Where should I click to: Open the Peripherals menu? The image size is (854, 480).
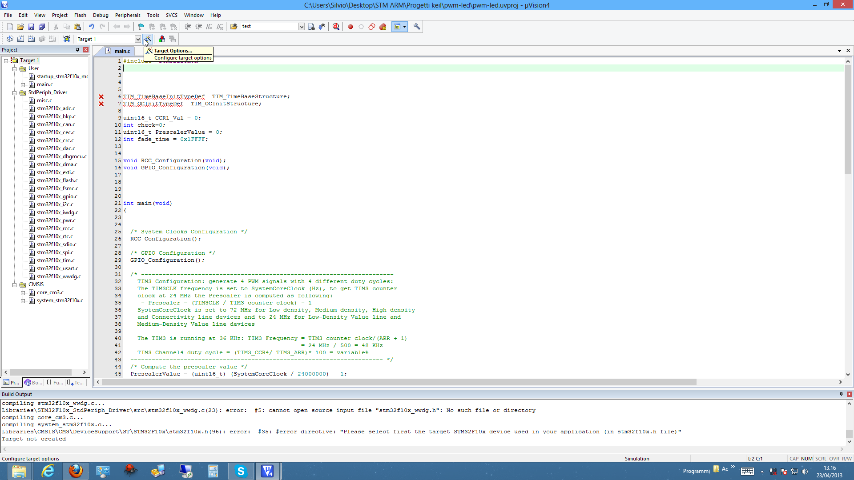pyautogui.click(x=127, y=15)
